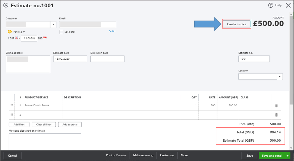Screen dimensions: 294x161
Task: Click the Clear all lines button
Action: coord(44,125)
